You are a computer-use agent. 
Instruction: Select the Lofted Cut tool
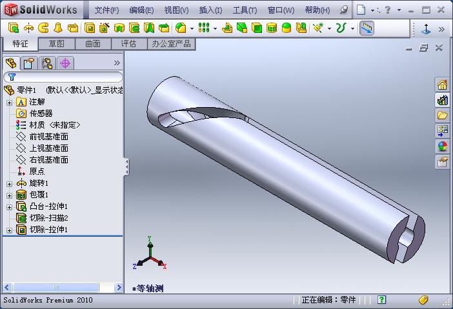[149, 28]
